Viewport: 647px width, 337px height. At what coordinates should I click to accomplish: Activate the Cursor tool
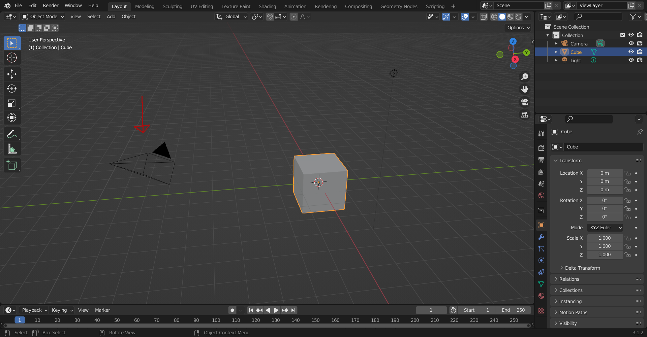(12, 58)
